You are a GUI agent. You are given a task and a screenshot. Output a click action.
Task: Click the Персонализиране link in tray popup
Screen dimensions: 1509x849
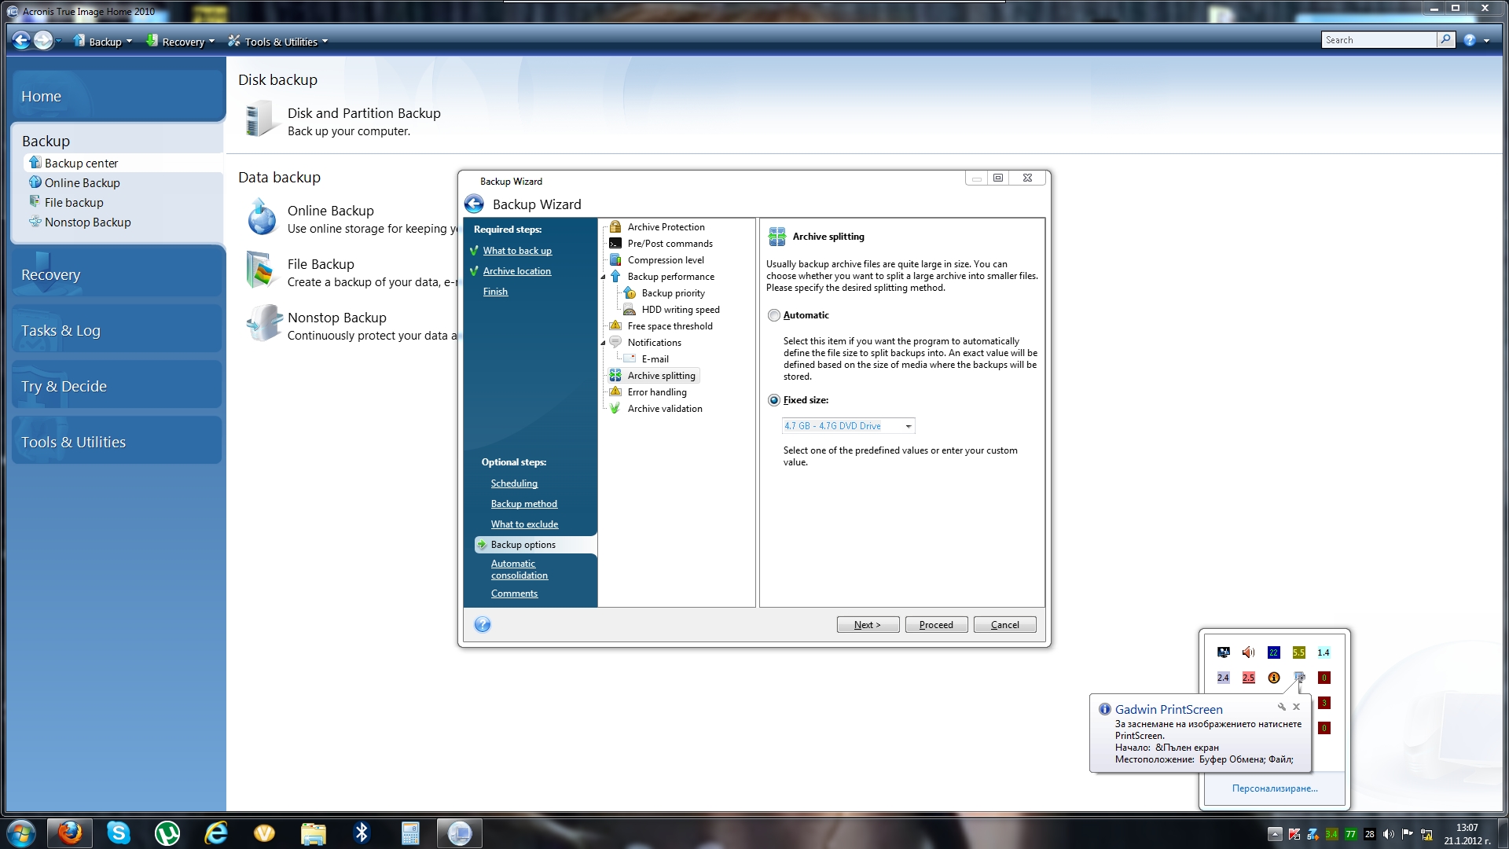point(1275,788)
